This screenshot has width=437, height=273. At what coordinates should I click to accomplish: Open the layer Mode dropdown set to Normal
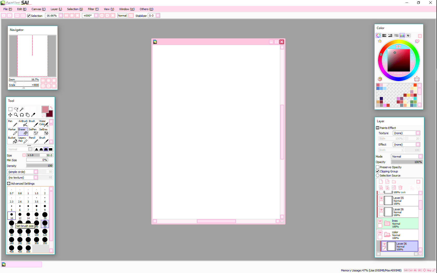[x=407, y=156]
